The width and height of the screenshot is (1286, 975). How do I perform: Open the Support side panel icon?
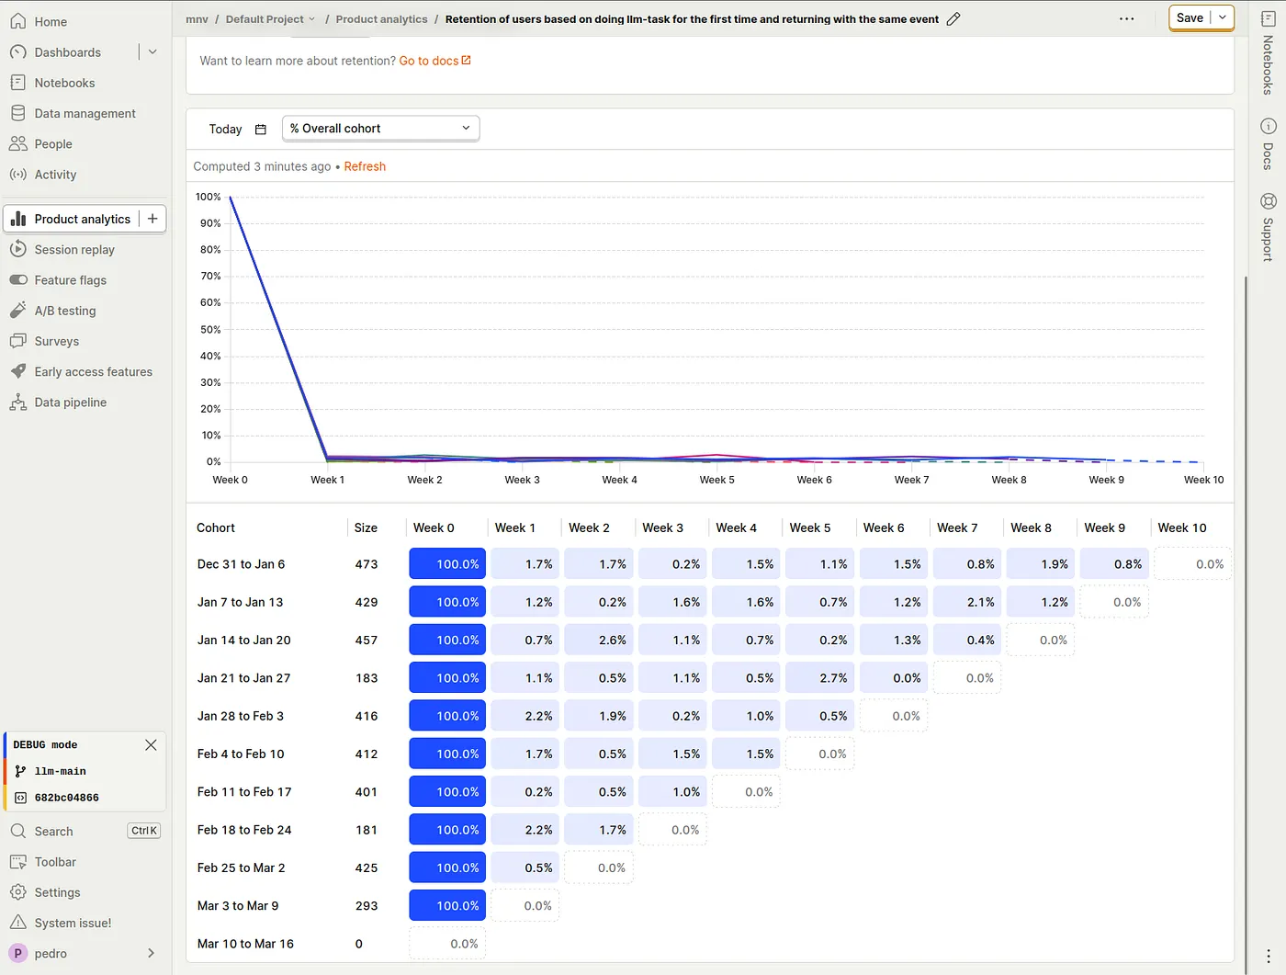point(1268,227)
